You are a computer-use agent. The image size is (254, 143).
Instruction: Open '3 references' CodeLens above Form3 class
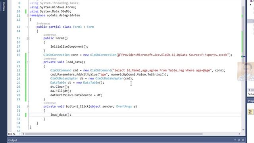click(43, 23)
